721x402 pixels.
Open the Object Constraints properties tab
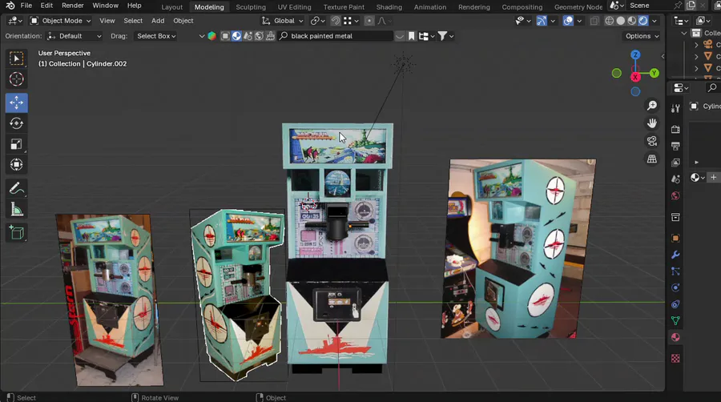(675, 304)
